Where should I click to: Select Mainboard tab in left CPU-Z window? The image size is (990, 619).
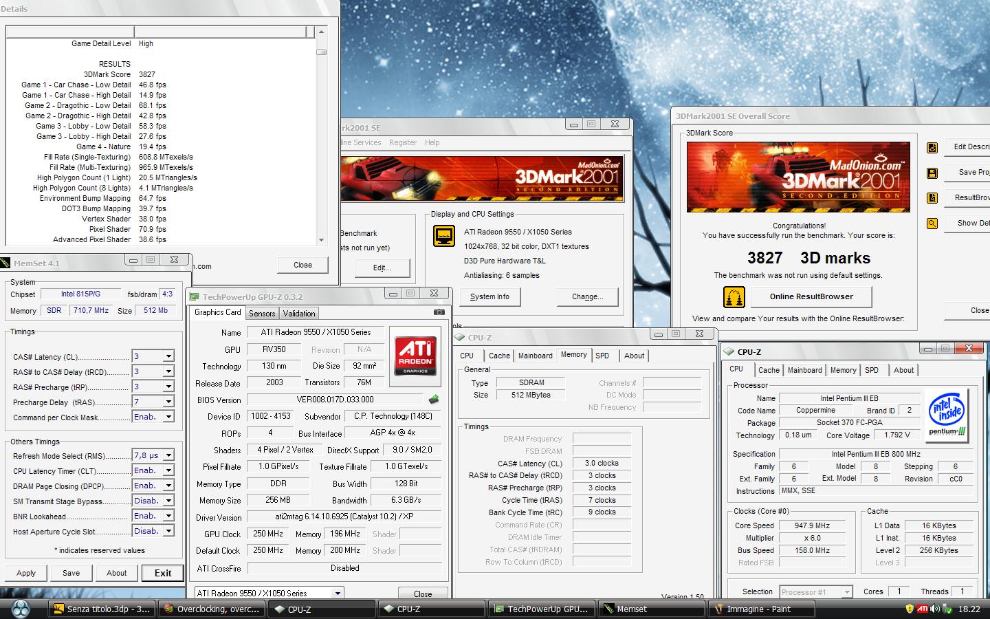tap(536, 356)
